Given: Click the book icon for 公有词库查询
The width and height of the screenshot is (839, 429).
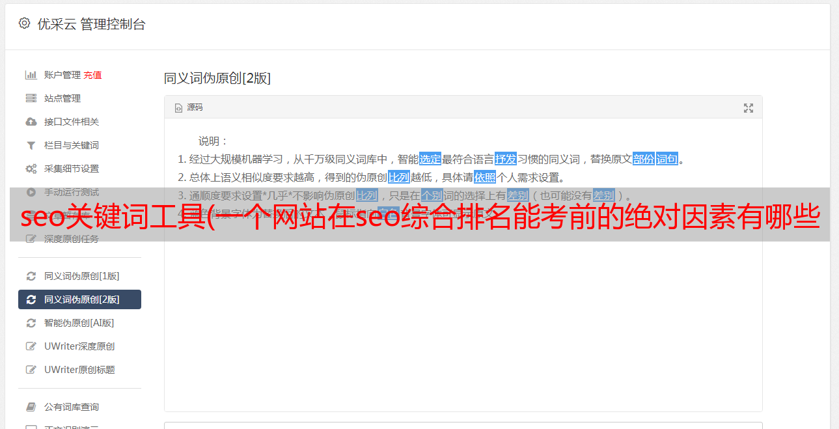Looking at the screenshot, I should (31, 407).
